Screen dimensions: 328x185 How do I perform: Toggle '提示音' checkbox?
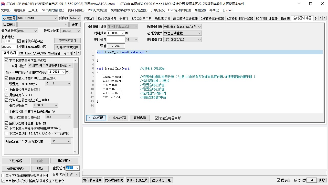(x=279, y=180)
